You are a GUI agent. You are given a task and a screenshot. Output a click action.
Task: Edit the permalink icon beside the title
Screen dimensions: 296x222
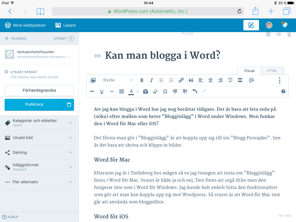[97, 56]
